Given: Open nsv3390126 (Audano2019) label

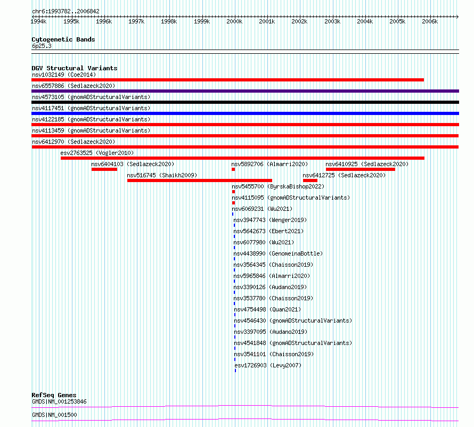Looking at the screenshot, I should (270, 287).
